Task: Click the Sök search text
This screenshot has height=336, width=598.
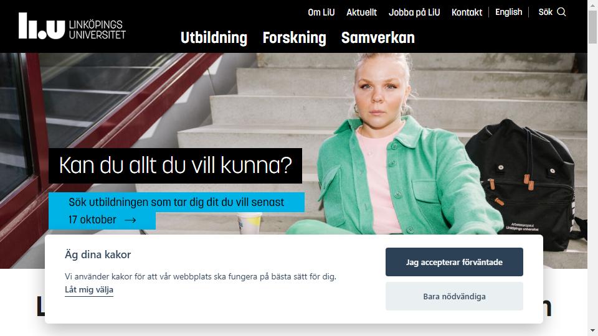Action: (x=546, y=12)
